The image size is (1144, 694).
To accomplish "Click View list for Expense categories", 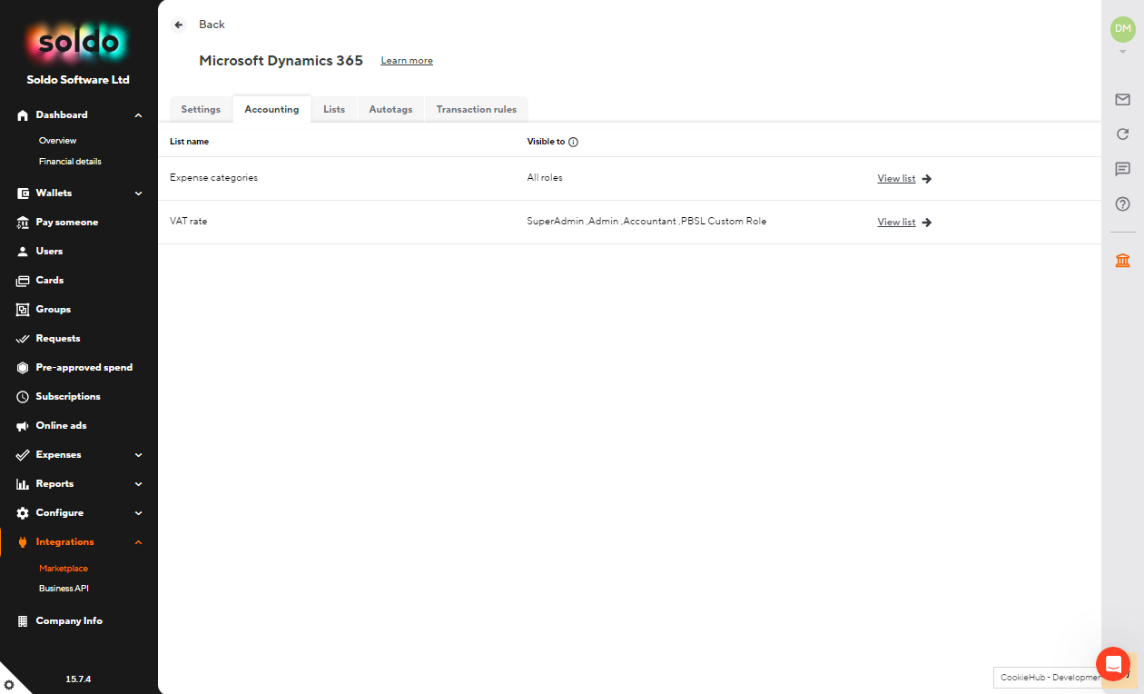I will point(896,179).
